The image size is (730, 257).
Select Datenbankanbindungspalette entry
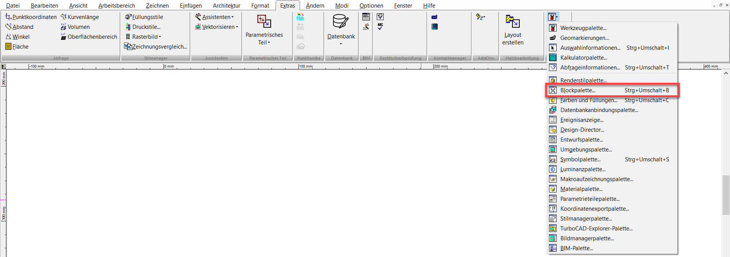click(x=612, y=110)
